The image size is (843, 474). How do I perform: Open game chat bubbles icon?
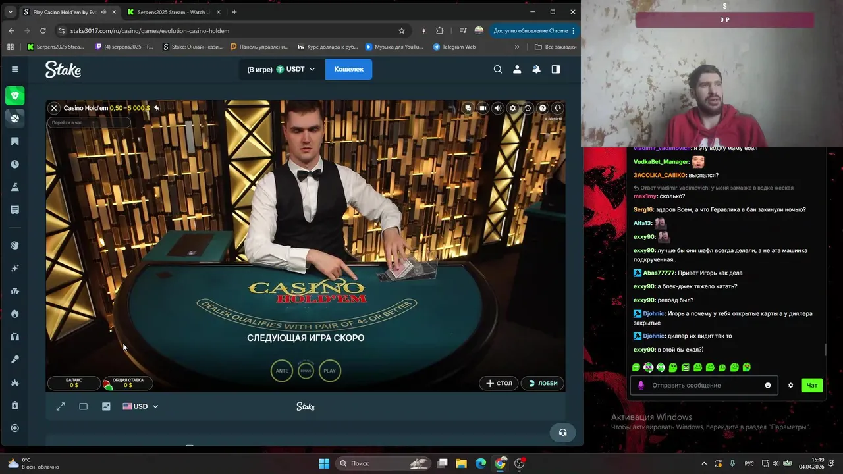[468, 108]
